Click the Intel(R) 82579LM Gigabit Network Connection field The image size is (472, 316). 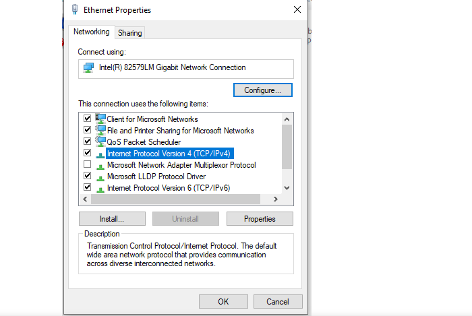click(186, 69)
